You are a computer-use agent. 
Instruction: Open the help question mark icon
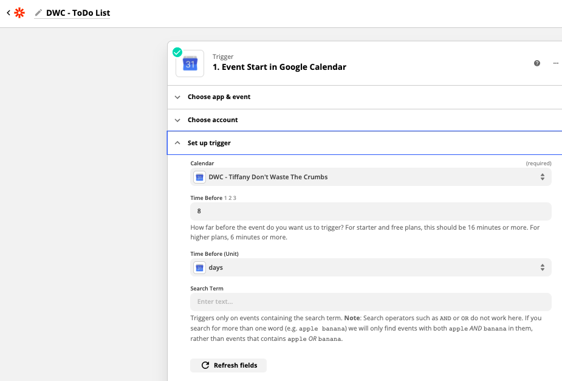tap(537, 63)
